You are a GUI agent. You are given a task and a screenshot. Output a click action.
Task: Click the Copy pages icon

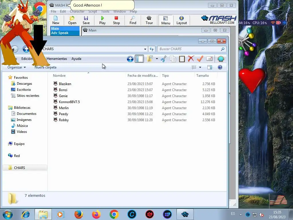tap(173, 59)
